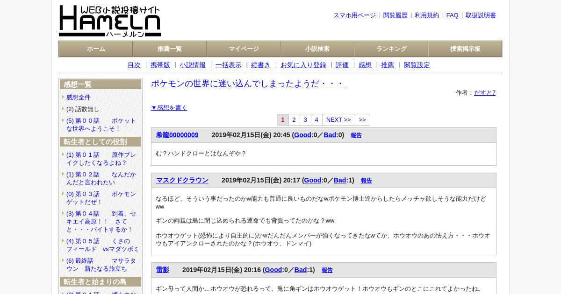Filter comments for 第０２話 なんだかんだと言われたい
The width and height of the screenshot is (561, 294).
coord(101,178)
